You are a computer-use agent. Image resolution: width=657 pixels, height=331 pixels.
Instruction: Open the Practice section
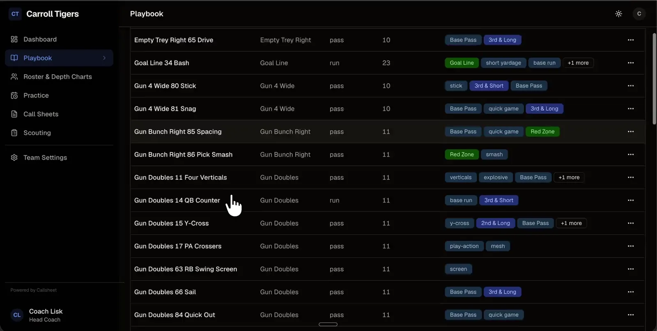click(59, 95)
